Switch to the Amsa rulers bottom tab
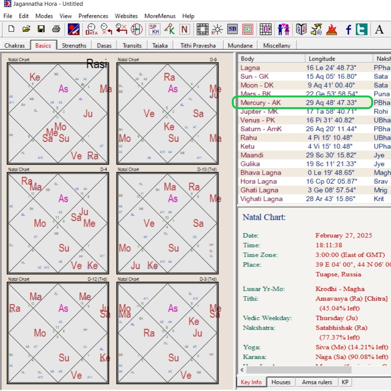Viewport: 391px width, 391px height. 317,382
